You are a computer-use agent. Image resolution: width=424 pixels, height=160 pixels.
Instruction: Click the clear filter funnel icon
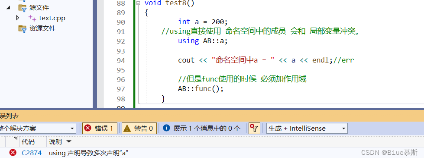254,128
